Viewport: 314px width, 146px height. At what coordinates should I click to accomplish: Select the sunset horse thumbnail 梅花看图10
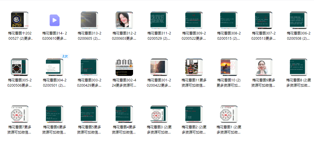(229, 67)
